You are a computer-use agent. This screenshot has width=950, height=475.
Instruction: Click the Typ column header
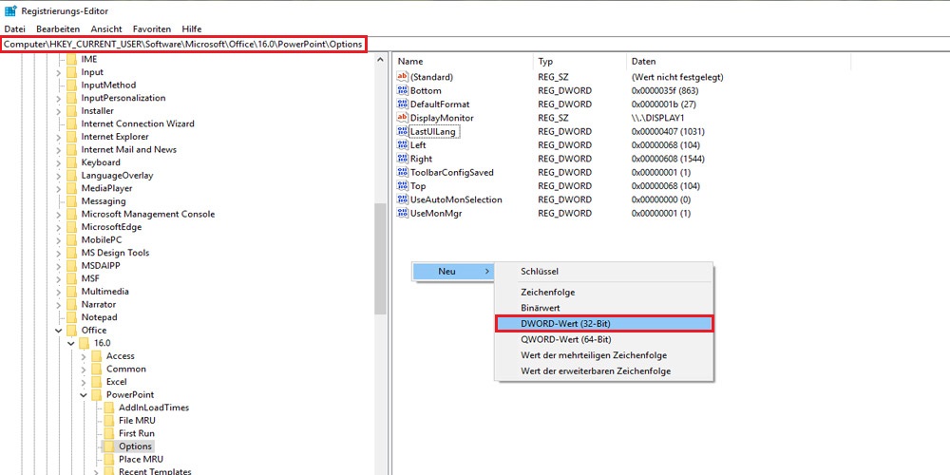coord(580,61)
